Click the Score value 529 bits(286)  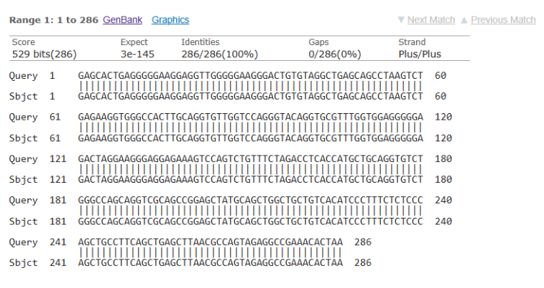[45, 54]
